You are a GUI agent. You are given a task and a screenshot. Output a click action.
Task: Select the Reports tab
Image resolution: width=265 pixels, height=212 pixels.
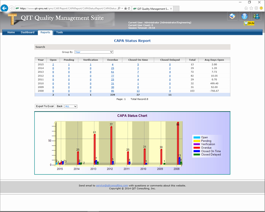45,32
